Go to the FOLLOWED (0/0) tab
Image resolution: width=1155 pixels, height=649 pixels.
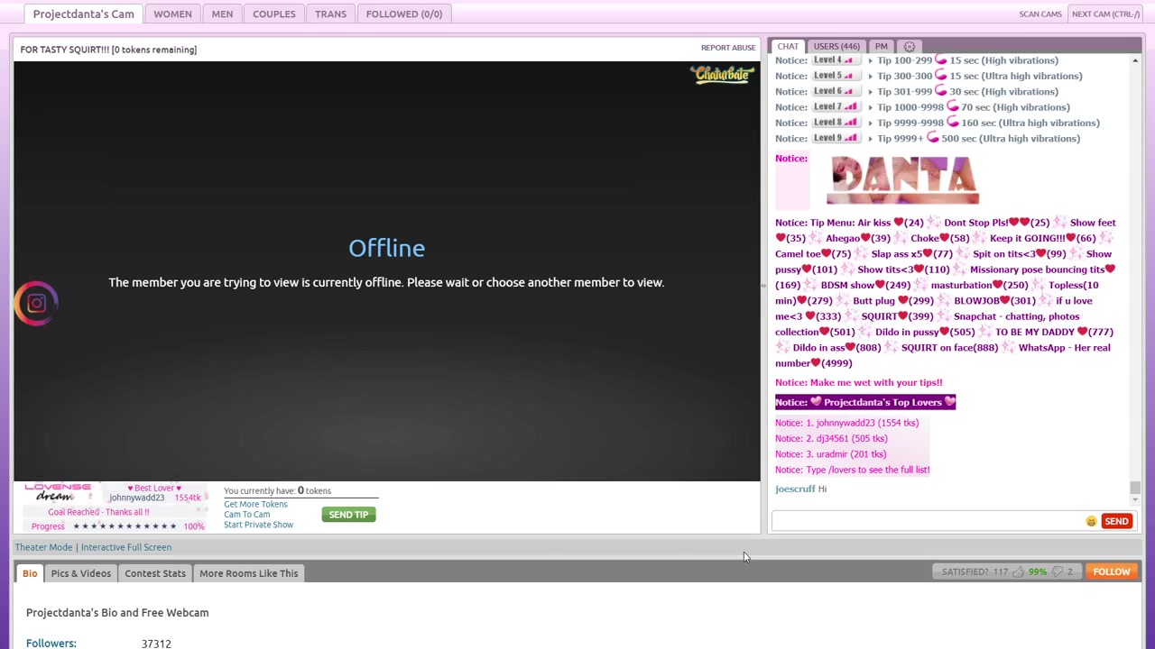pyautogui.click(x=403, y=14)
